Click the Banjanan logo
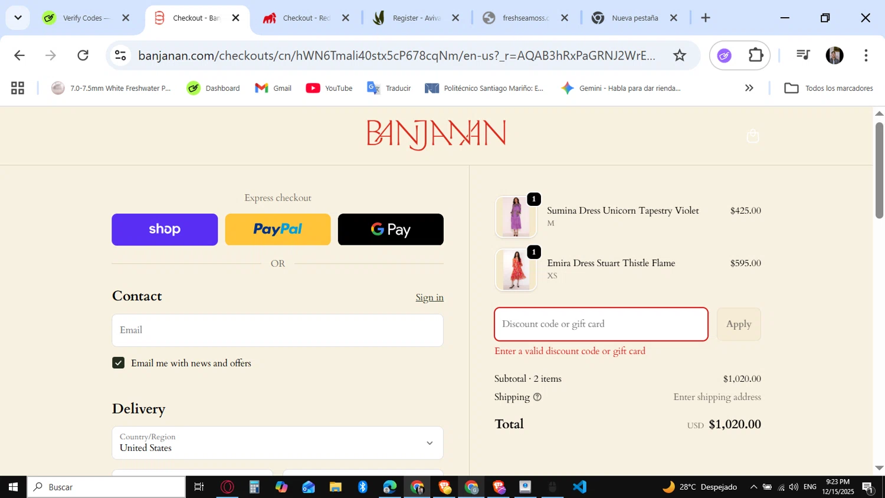This screenshot has width=885, height=498. click(436, 135)
